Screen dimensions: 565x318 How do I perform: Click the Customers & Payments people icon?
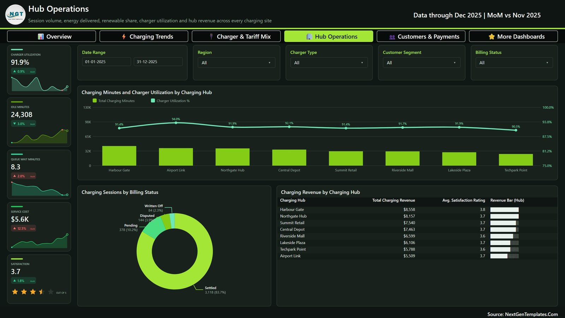pos(392,37)
